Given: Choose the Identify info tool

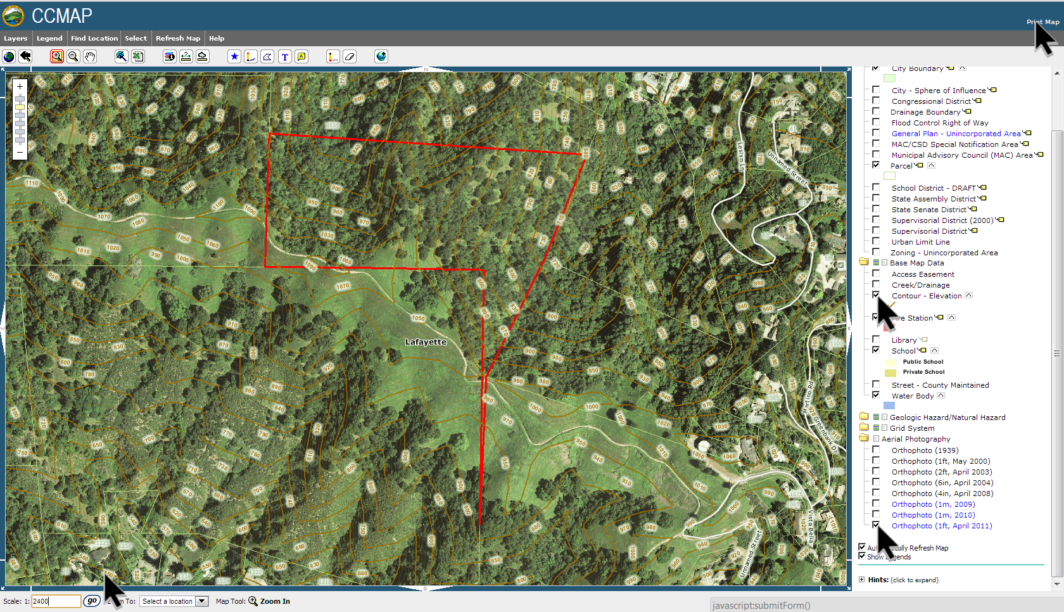Looking at the screenshot, I should click(170, 56).
